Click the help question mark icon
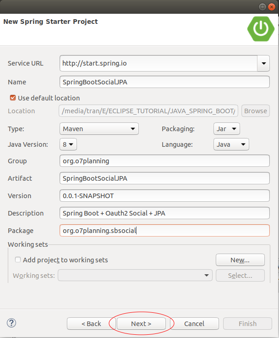The height and width of the screenshot is (338, 279). [x=11, y=323]
